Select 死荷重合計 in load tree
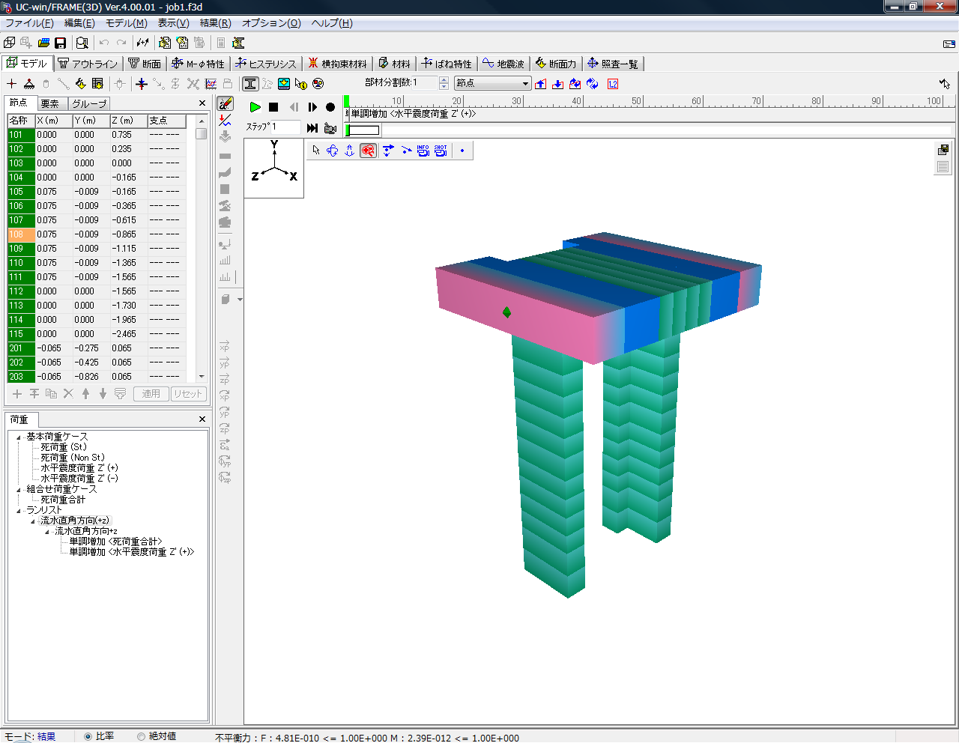The image size is (959, 743). pyautogui.click(x=63, y=500)
